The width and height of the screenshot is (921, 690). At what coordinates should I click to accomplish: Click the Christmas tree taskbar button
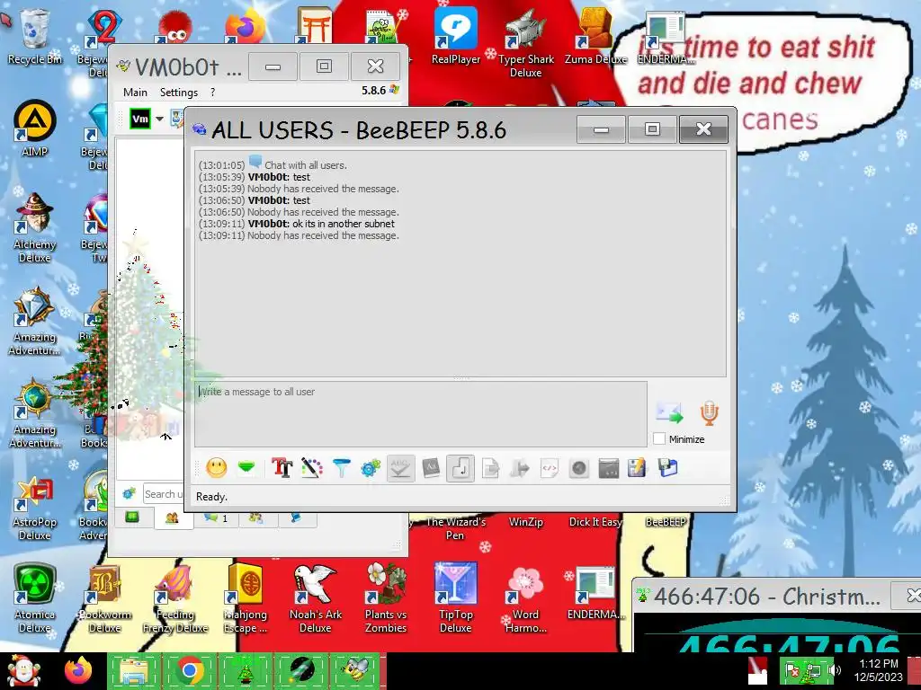[245, 670]
